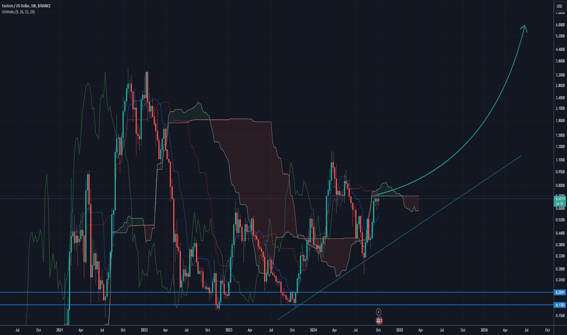Click the 2026 label on time axis

484,330
